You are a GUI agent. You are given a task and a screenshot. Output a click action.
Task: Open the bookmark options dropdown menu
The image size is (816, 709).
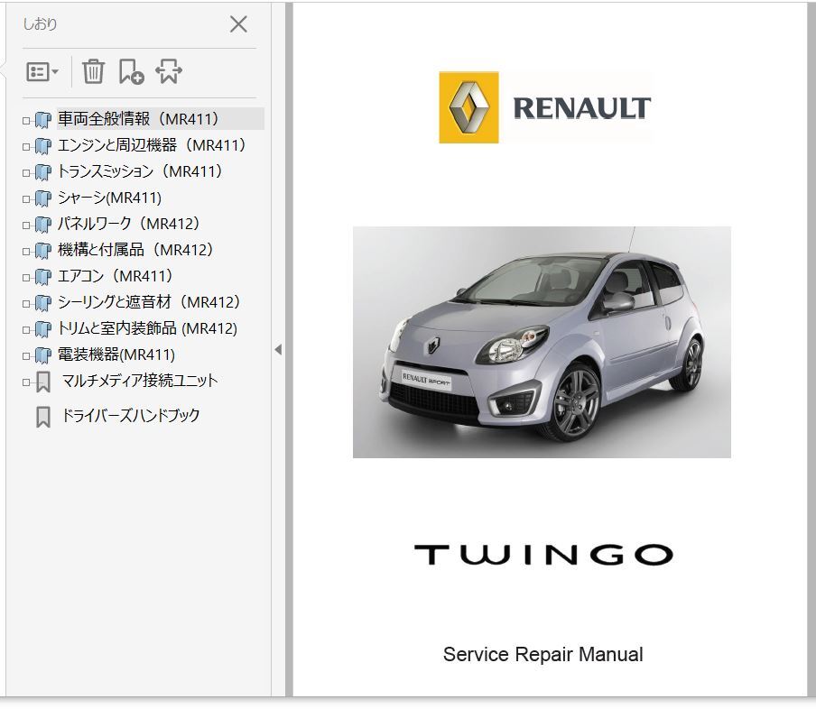(x=42, y=72)
